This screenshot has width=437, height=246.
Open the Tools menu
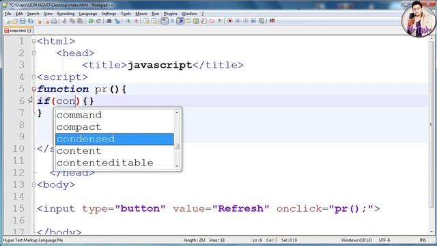pos(126,14)
